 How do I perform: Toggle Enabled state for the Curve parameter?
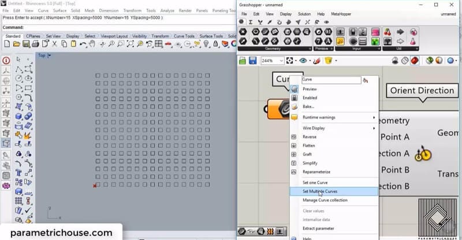coord(310,98)
